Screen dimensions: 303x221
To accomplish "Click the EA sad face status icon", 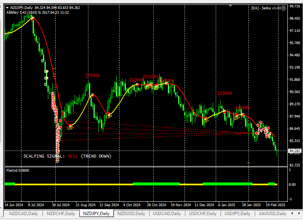I will [283, 8].
